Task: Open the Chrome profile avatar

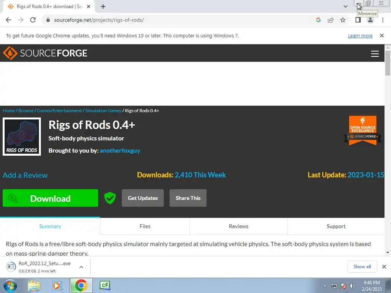Action: click(370, 20)
